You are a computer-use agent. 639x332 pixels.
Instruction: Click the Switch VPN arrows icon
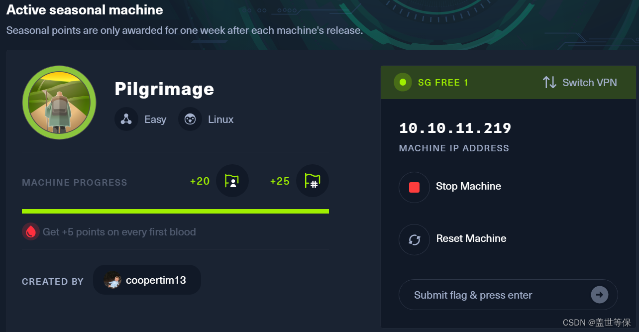pos(549,82)
